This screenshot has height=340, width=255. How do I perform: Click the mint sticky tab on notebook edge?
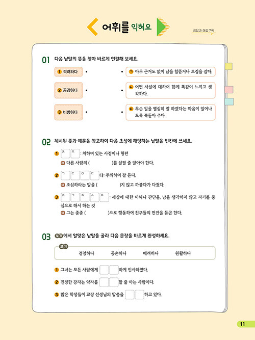click(x=229, y=101)
